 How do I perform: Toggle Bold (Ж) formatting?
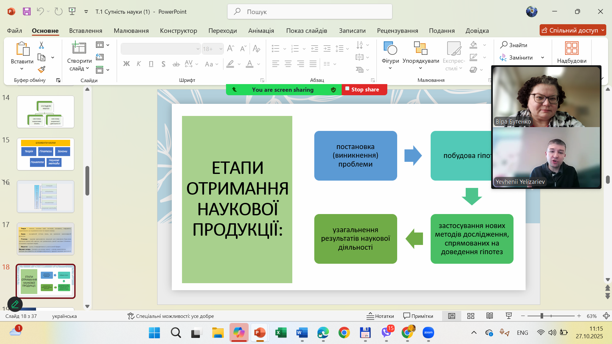[x=126, y=64]
